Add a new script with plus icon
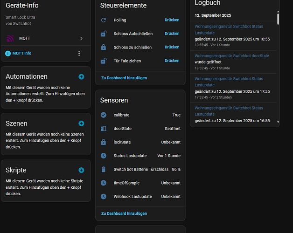 (81, 170)
